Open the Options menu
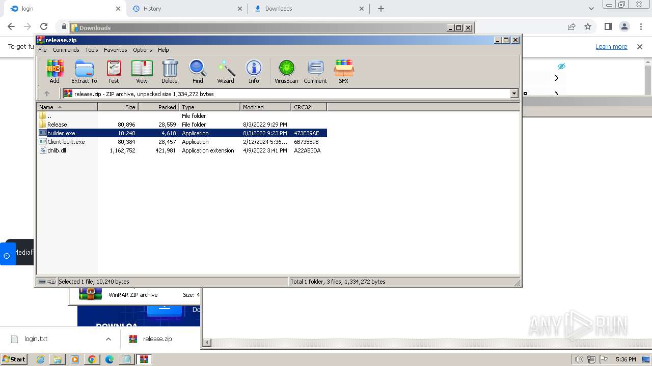The width and height of the screenshot is (652, 366). (x=143, y=50)
